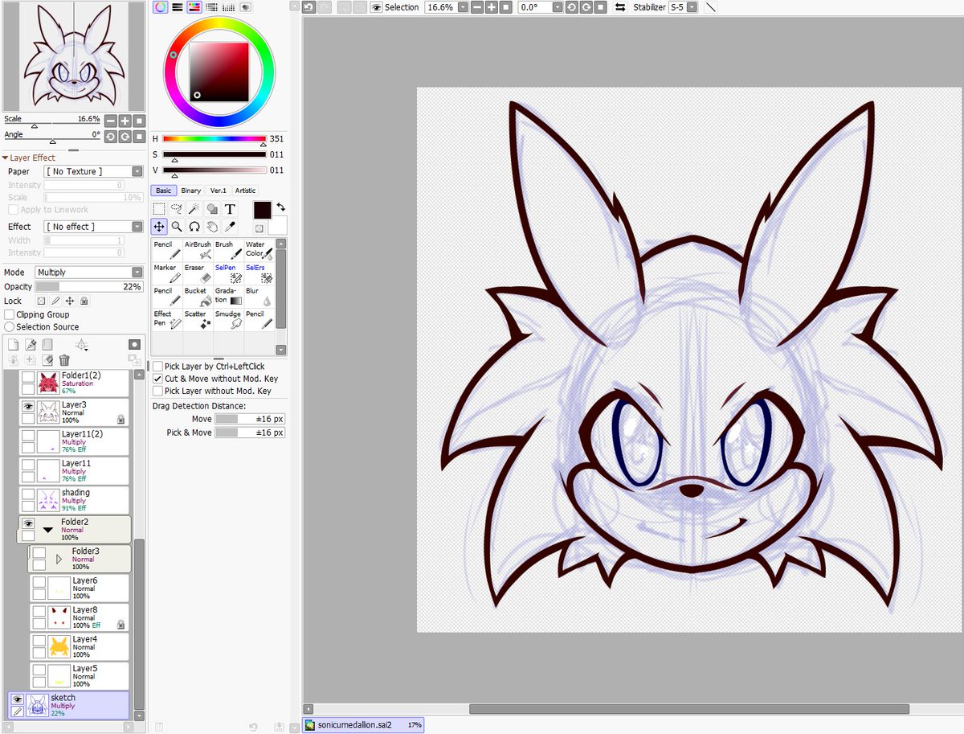Viewport: 964px width, 734px height.
Task: Choose the Marker brush
Action: (167, 273)
